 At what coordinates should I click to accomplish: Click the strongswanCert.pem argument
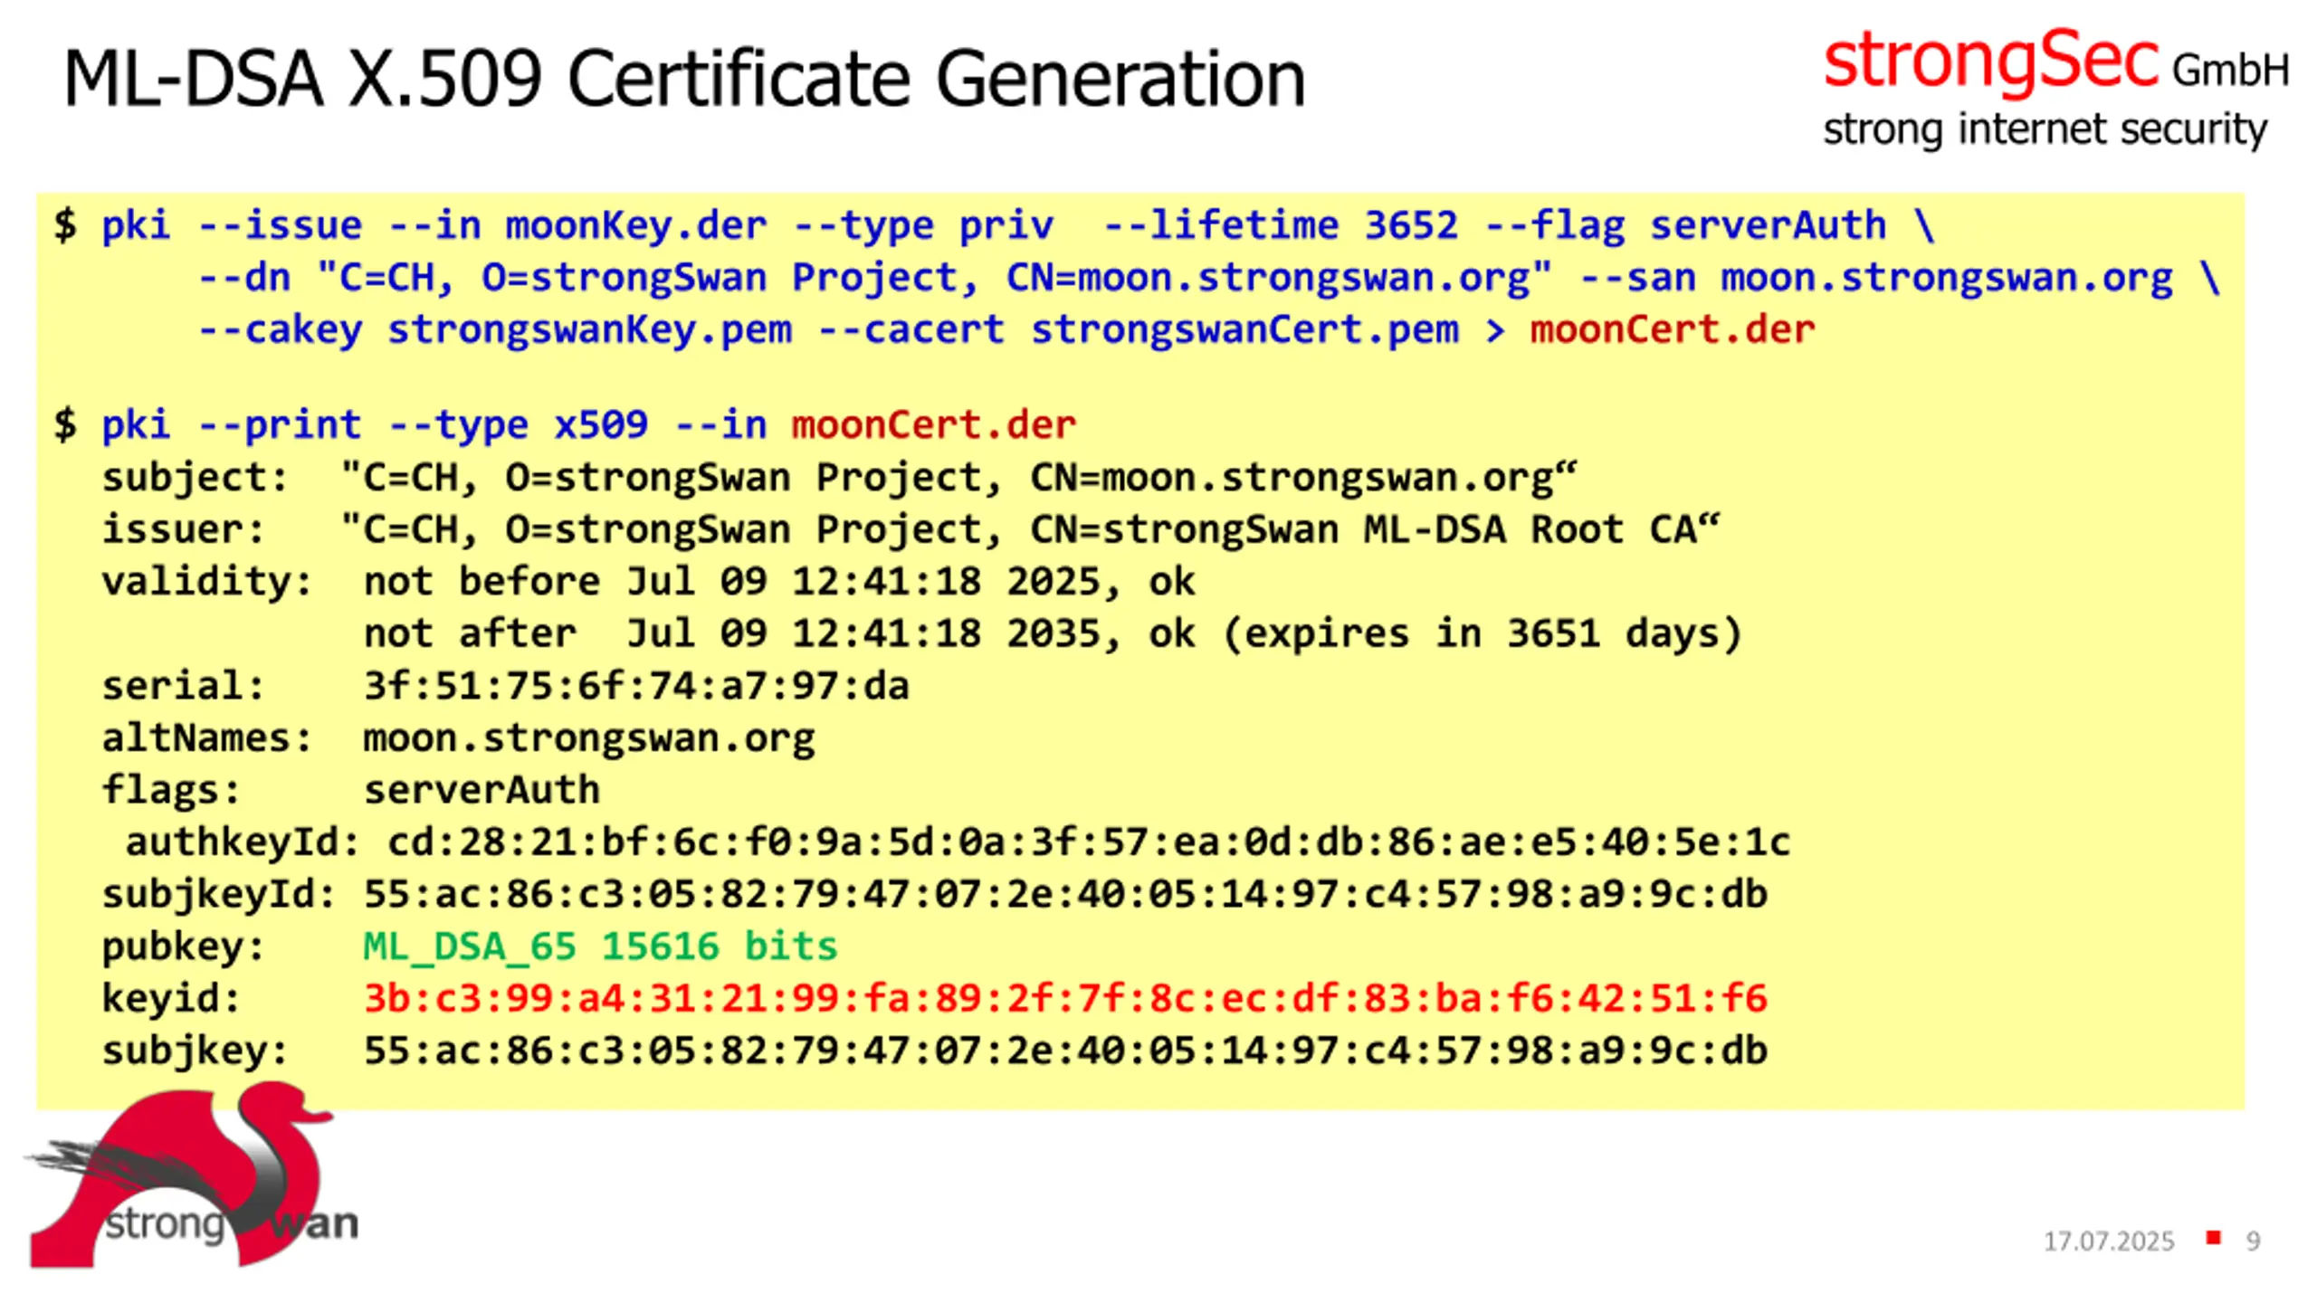[x=1244, y=329]
